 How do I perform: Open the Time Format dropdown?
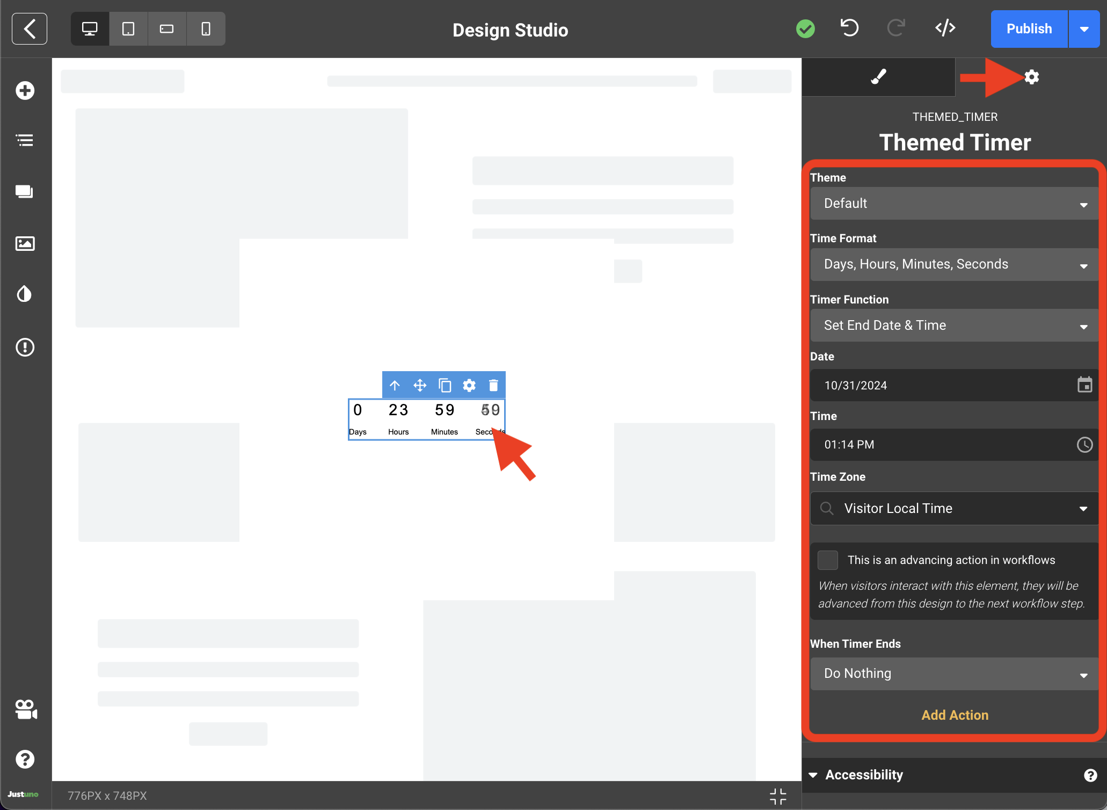(x=953, y=264)
